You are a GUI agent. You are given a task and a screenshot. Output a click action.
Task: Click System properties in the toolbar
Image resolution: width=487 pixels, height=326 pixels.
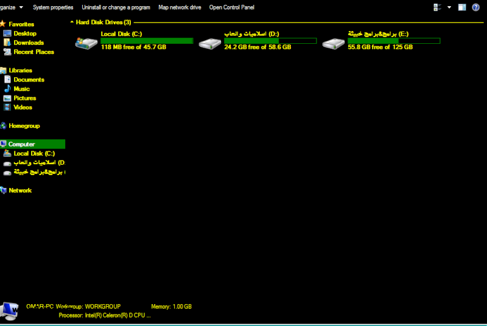53,7
